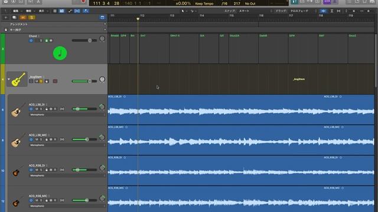This screenshot has height=212, width=378.
Task: Toggle power on ACG_L38_MIC track
Action: coord(31,140)
